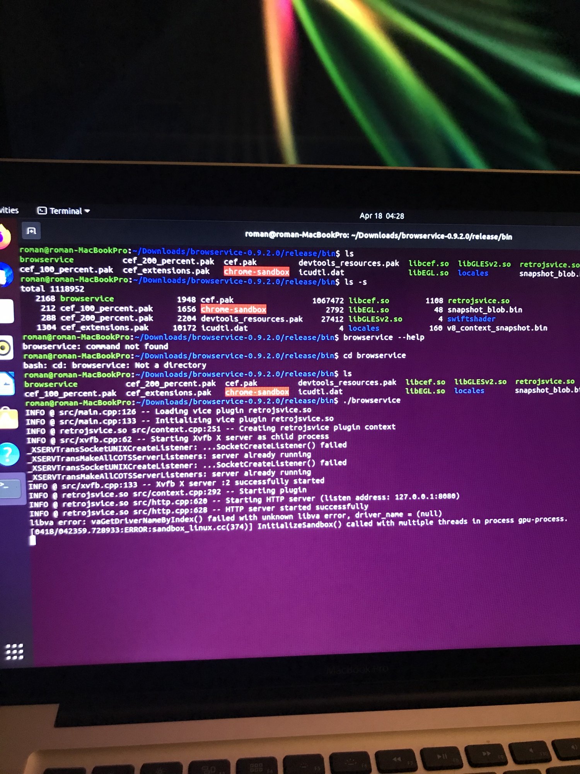Click "bash: cd: browservice: Not a directory"
The width and height of the screenshot is (580, 774).
[x=115, y=365]
